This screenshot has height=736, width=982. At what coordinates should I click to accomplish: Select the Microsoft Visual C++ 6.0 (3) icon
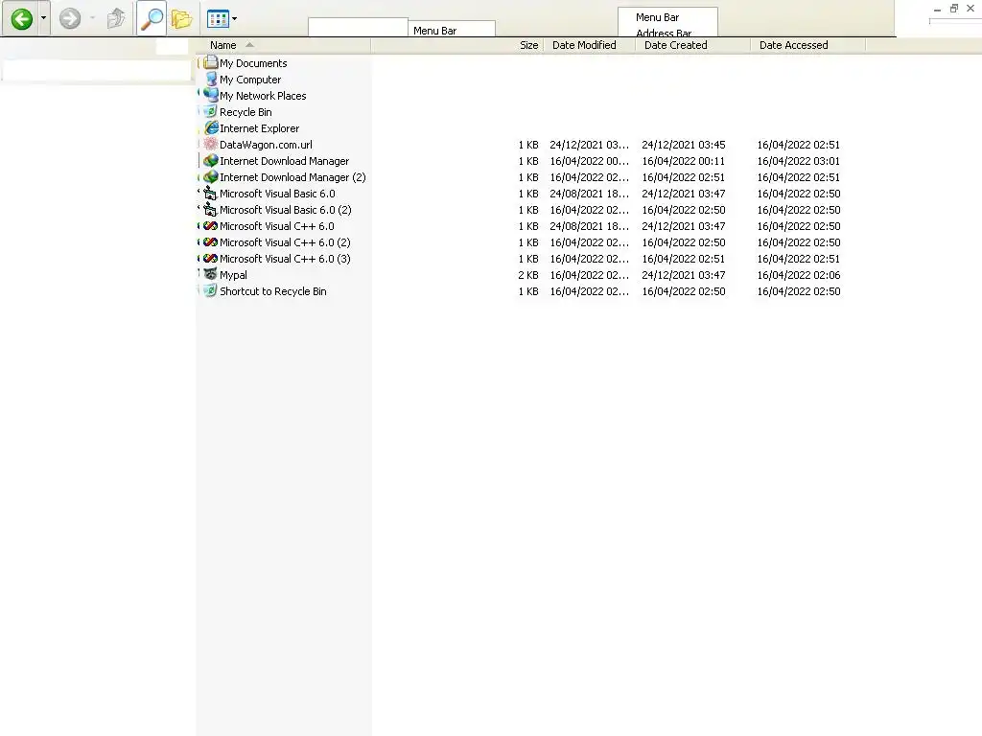211,258
